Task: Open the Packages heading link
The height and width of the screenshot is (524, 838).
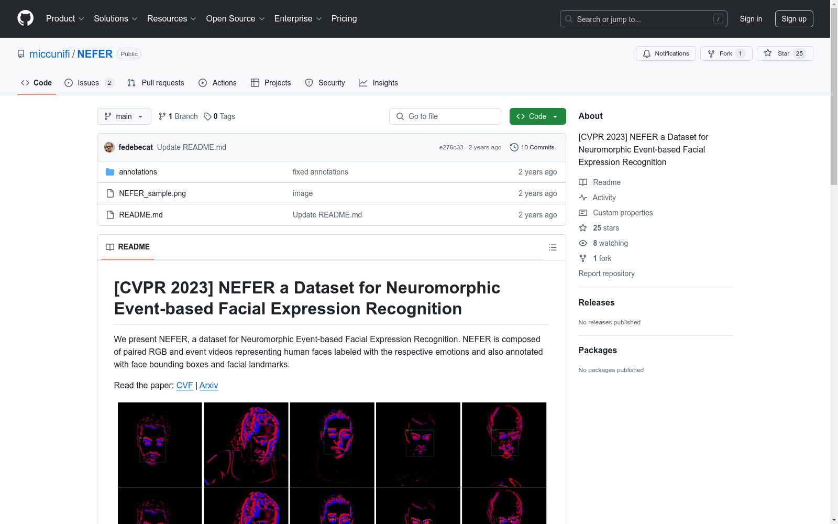Action: pyautogui.click(x=598, y=350)
